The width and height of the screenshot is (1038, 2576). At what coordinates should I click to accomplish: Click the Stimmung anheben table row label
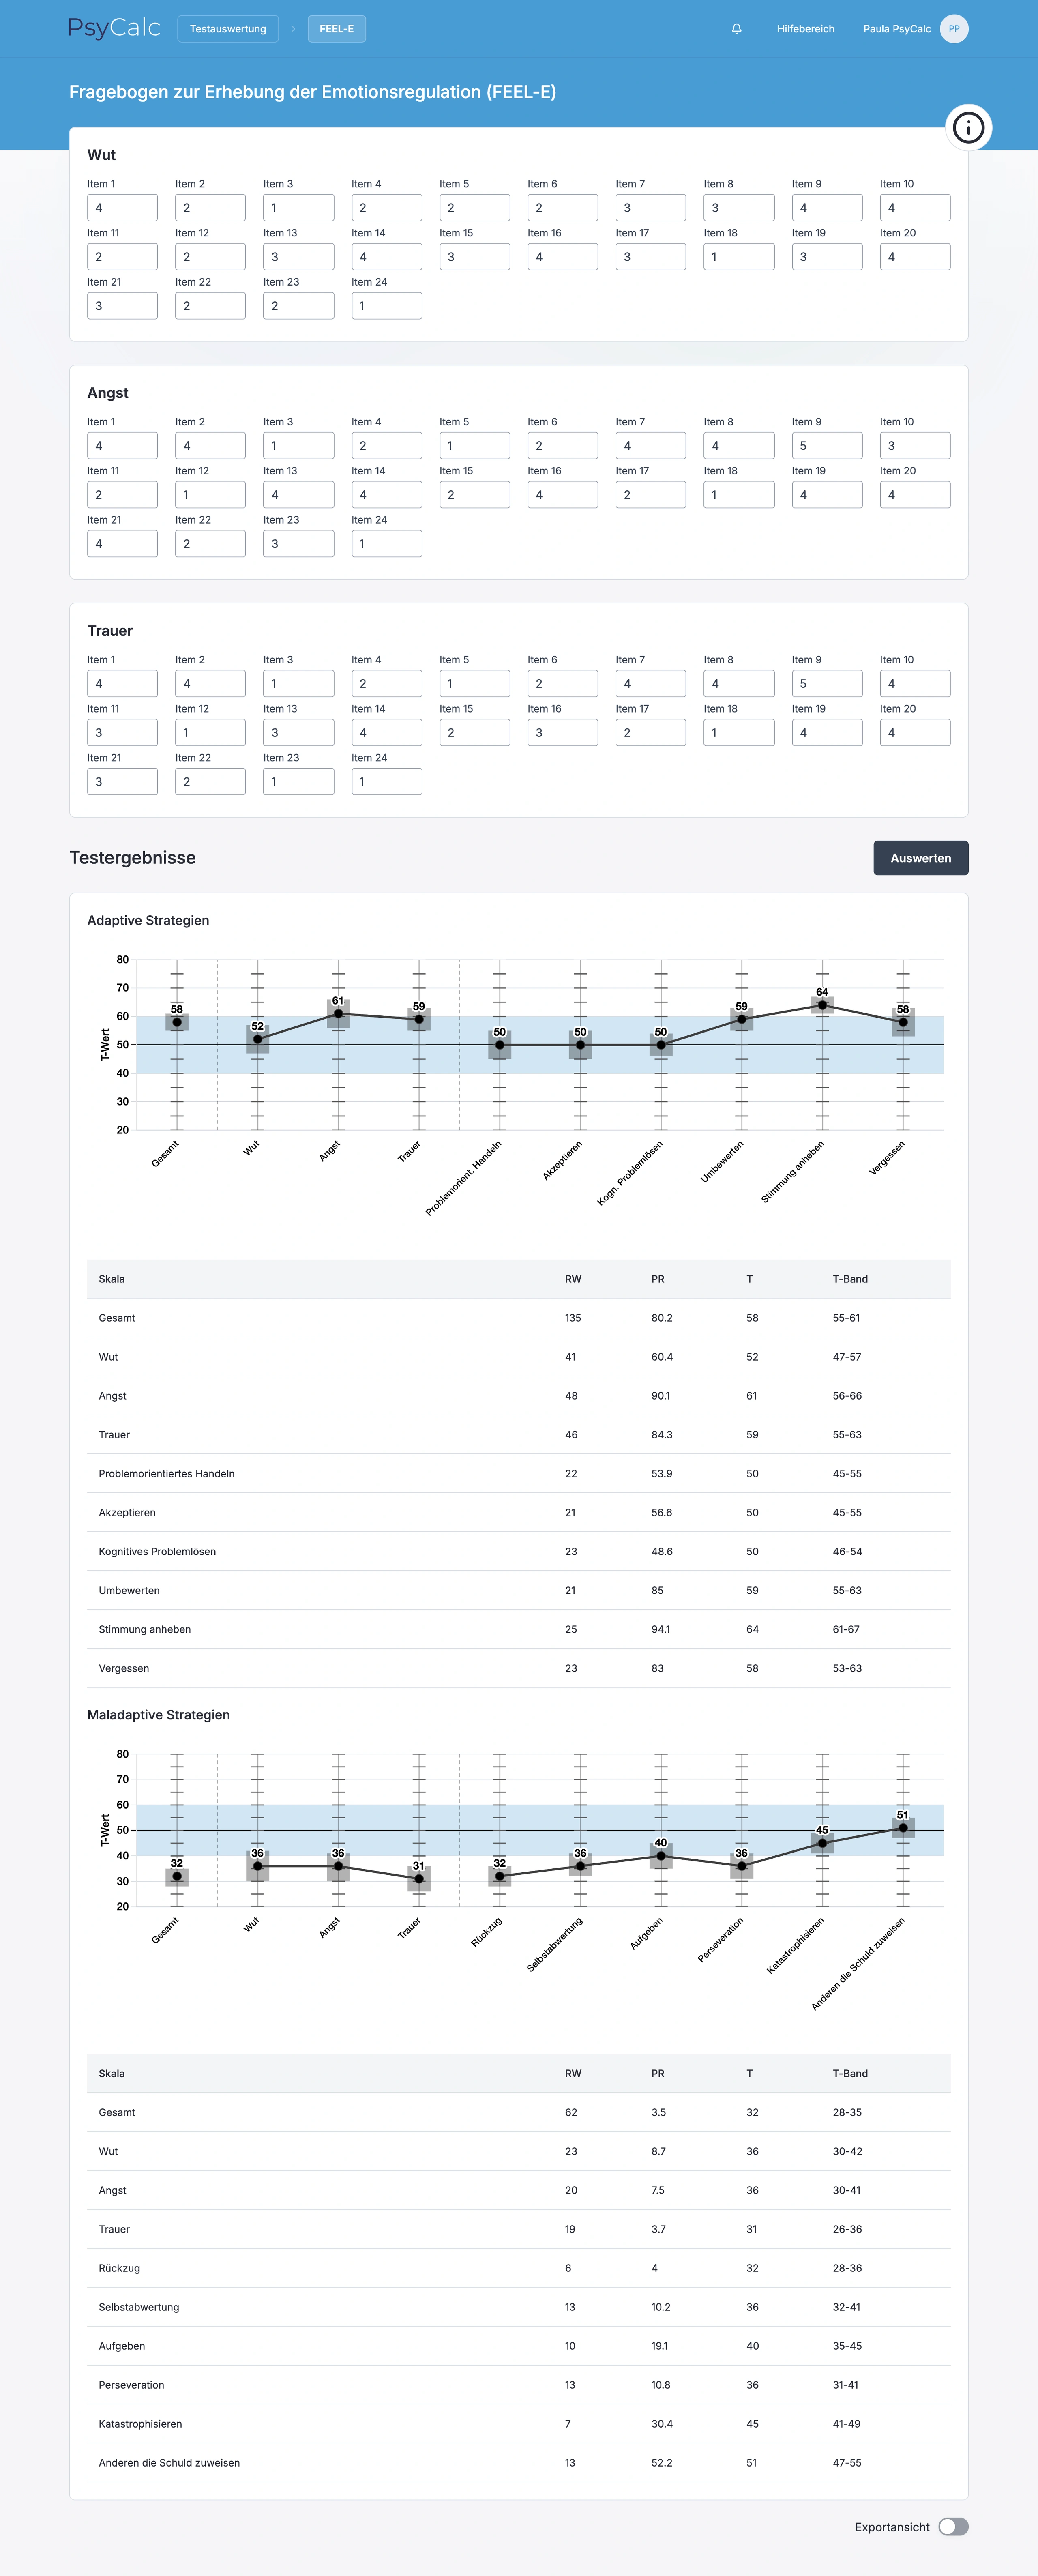tap(145, 1630)
